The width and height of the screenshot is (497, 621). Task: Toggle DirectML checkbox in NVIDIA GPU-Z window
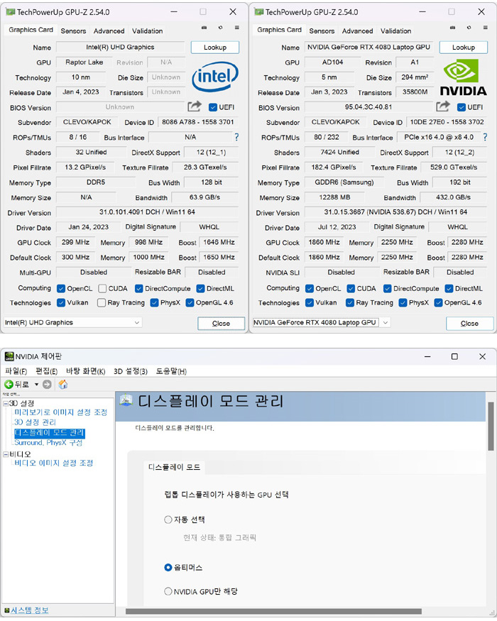coord(449,288)
